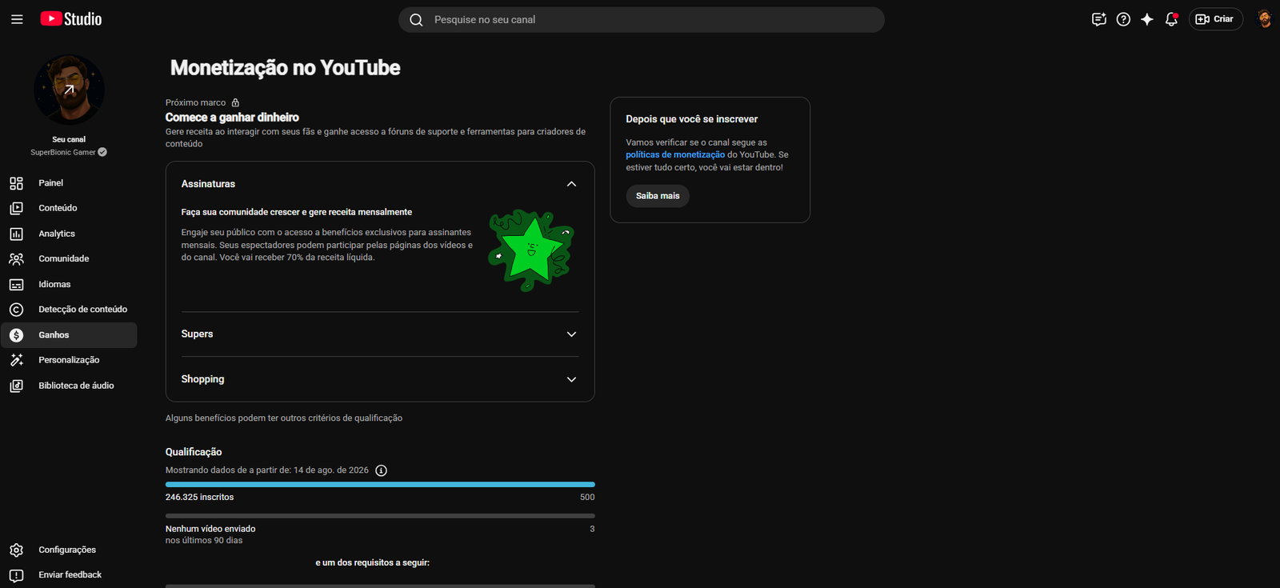Open Biblioteca de áudio in sidebar
Image resolution: width=1280 pixels, height=588 pixels.
click(x=69, y=386)
